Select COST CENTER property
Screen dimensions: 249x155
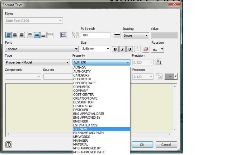point(101,95)
